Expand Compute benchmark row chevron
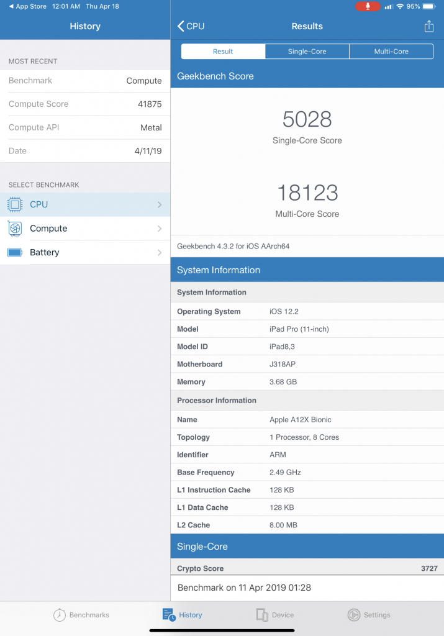This screenshot has height=636, width=444. [160, 229]
